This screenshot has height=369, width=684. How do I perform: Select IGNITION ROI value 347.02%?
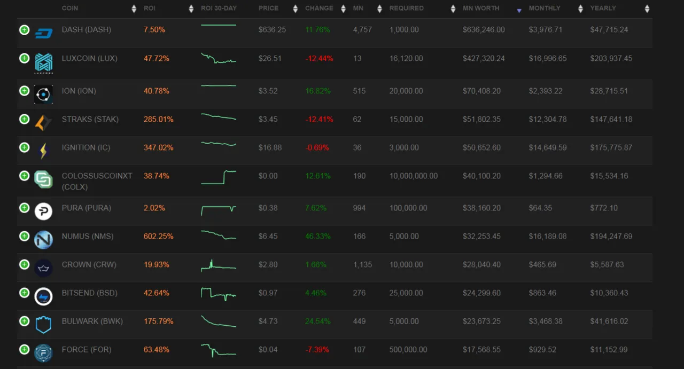pyautogui.click(x=159, y=147)
